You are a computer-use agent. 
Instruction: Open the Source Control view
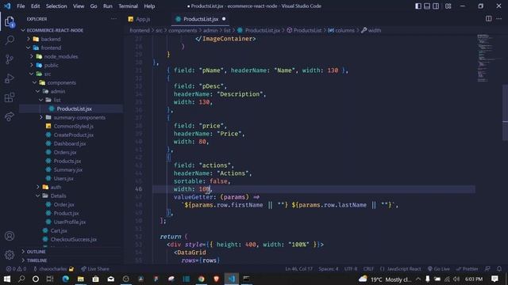pos(10,59)
